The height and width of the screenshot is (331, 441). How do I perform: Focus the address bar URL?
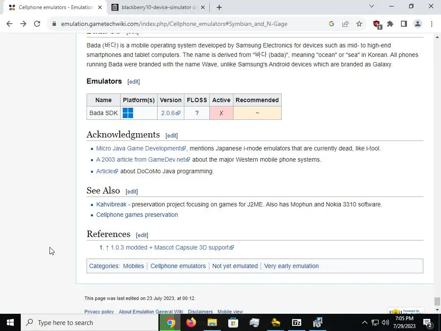[174, 24]
